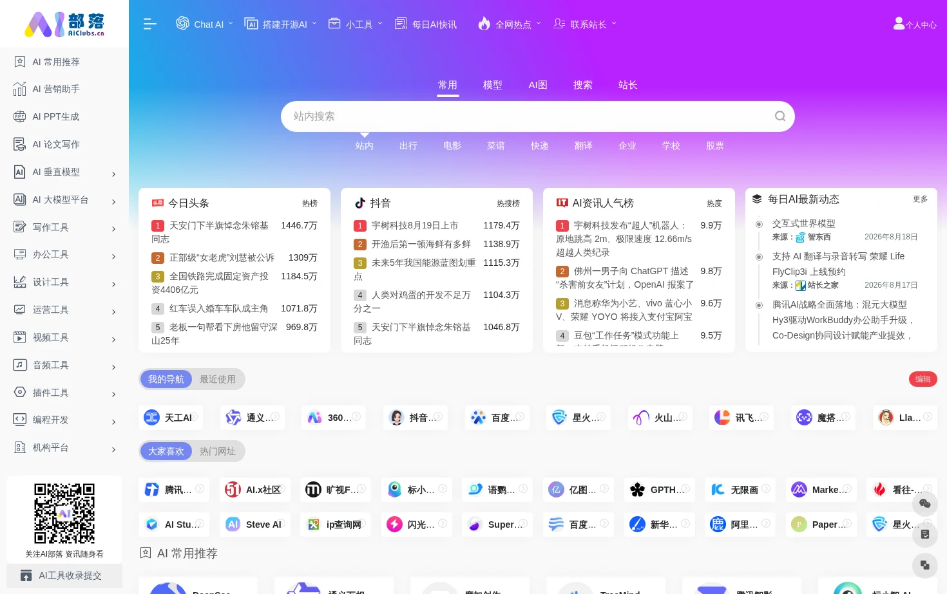Click the hamburger menu collapse icon
947x594 pixels.
[149, 24]
